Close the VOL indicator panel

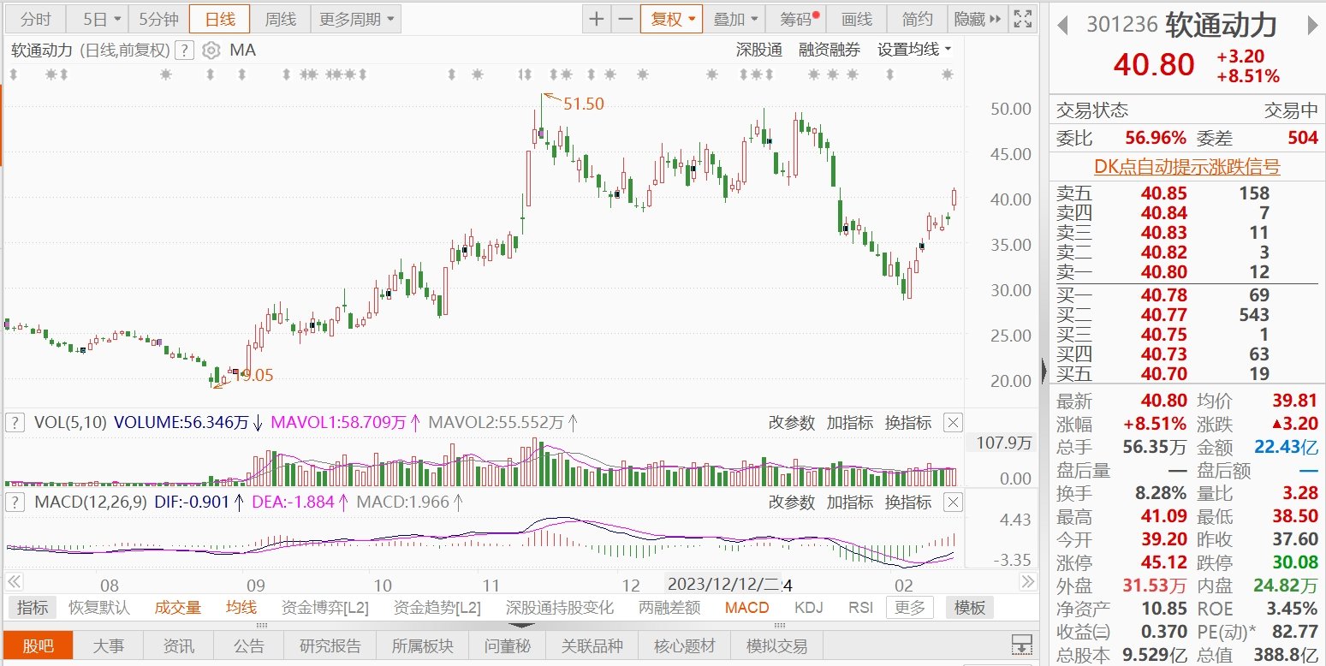[x=953, y=422]
